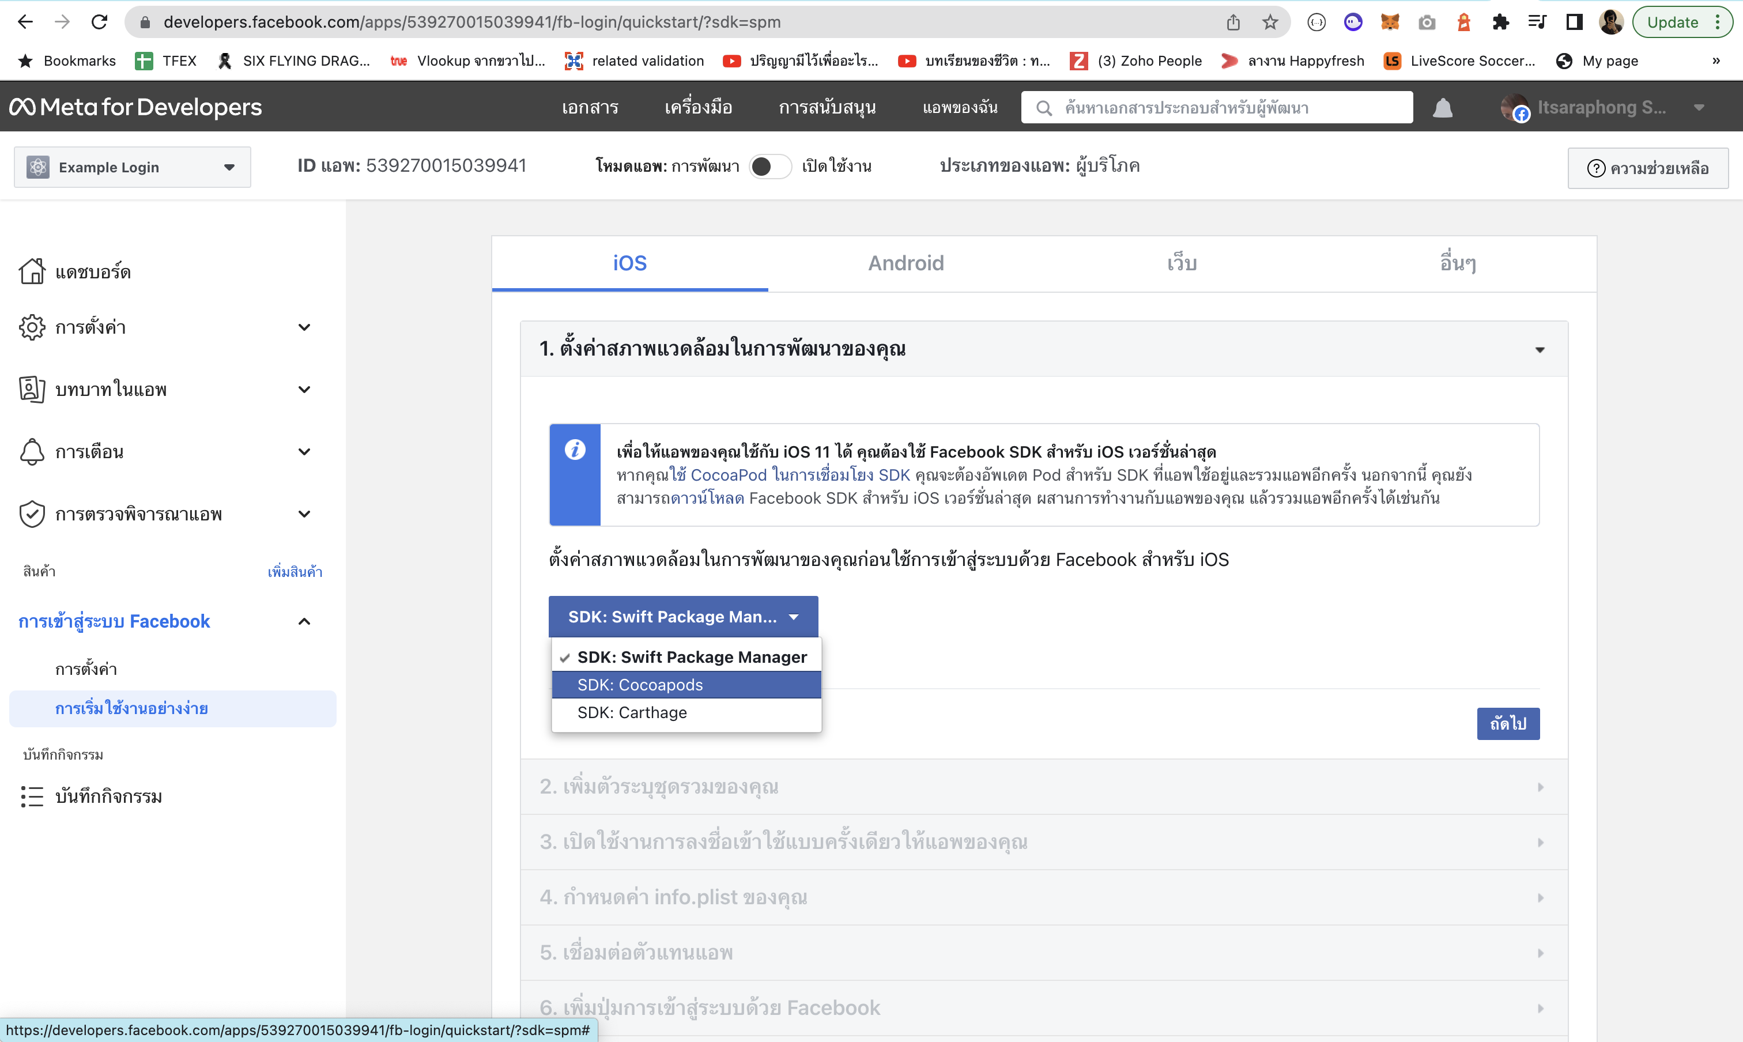Viewport: 1743px width, 1042px height.
Task: Click the app roles badge icon
Action: (32, 389)
